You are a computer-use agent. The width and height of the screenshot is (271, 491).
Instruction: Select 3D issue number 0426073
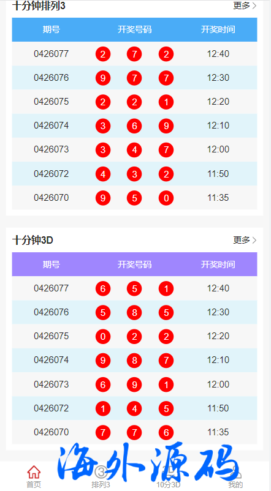pyautogui.click(x=51, y=384)
